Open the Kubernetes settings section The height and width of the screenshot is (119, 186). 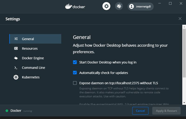pos(35,77)
